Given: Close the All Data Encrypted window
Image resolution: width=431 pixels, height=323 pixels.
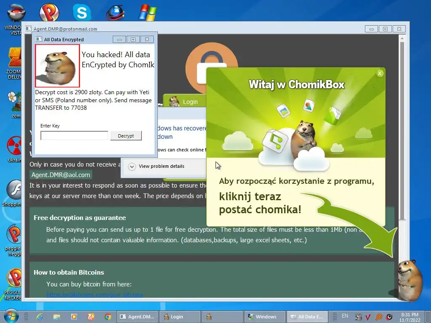Looking at the screenshot, I should [x=147, y=40].
